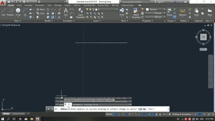Image resolution: width=215 pixels, height=121 pixels.
Task: Toggle Hardware Acceleration in status bar
Action: click(x=200, y=114)
